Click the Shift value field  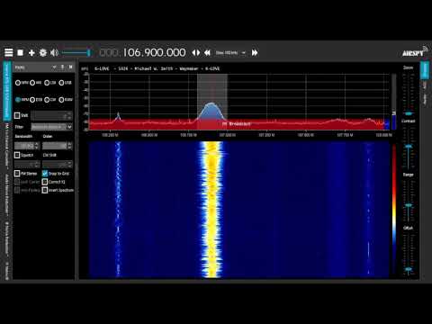[51, 115]
